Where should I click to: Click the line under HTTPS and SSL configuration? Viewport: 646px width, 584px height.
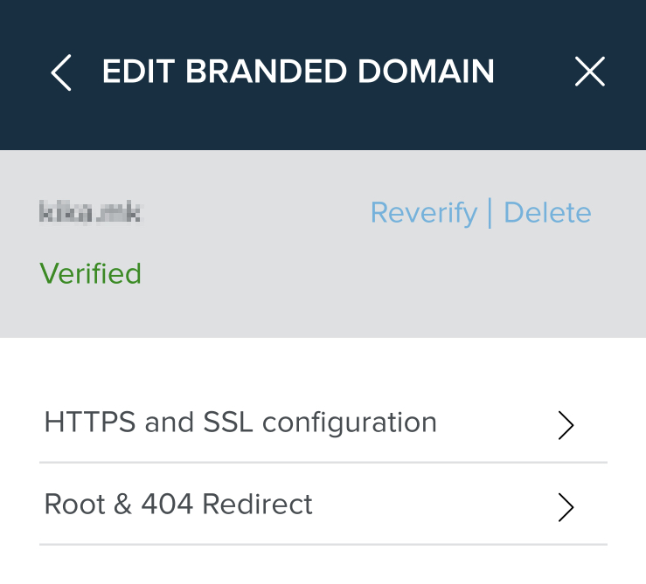coord(323,463)
